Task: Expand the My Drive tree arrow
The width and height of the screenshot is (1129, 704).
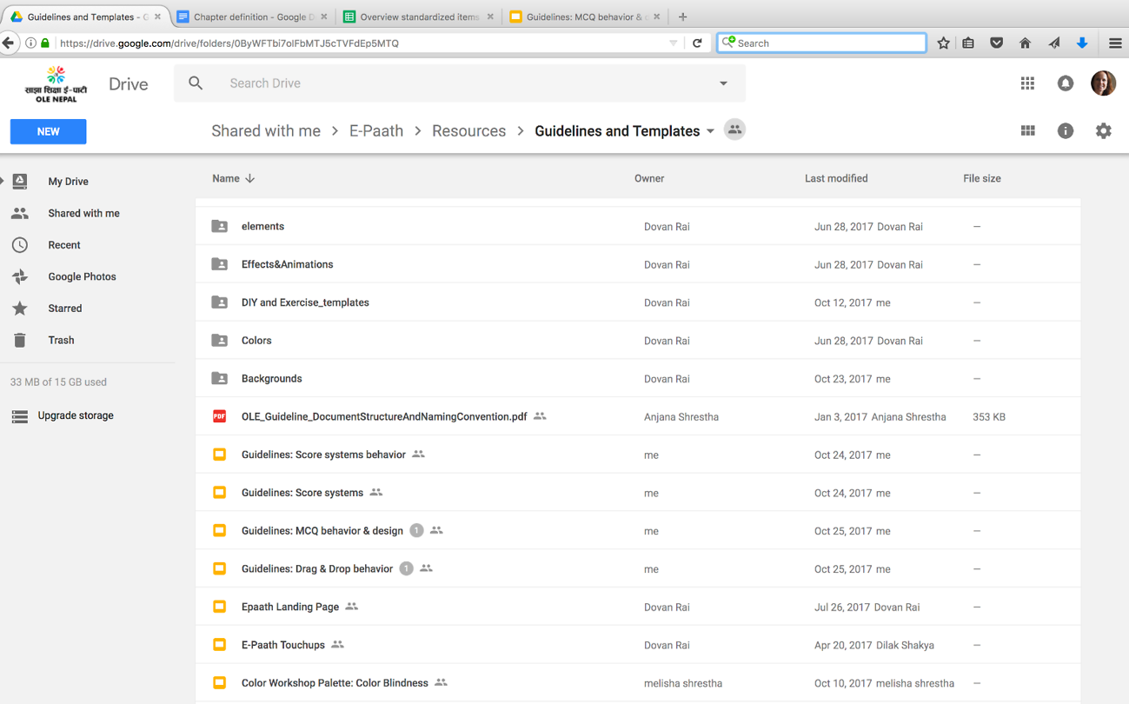Action: point(3,181)
